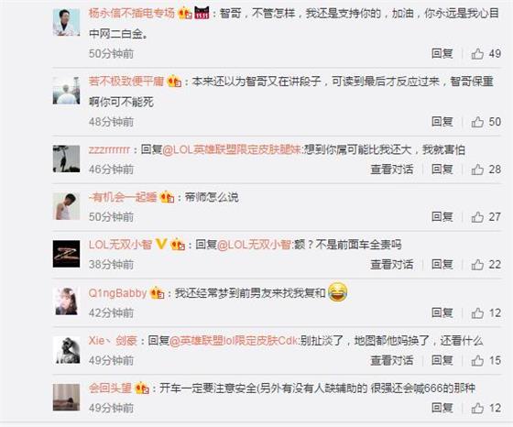Viewport: 513px width, 427px height.
Task: Open LOL无双小智's Z logo avatar
Action: point(66,254)
